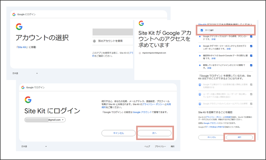This screenshot has width=266, height=160.
Task: Open '詳細' link for the 'サイトとドメインのリストの管理' permission
Action: (x=209, y=68)
